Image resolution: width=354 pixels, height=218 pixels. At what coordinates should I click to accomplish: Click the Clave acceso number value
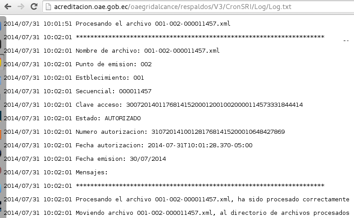[214, 104]
